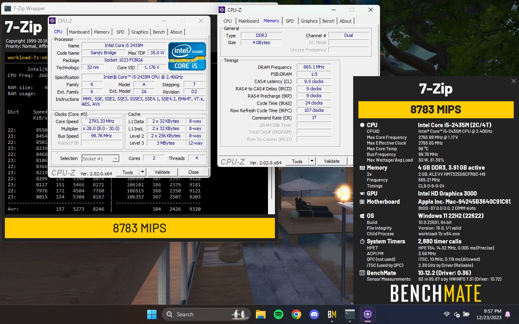The width and height of the screenshot is (519, 324).
Task: Click the Wi-Fi tray icon
Action: tap(447, 314)
